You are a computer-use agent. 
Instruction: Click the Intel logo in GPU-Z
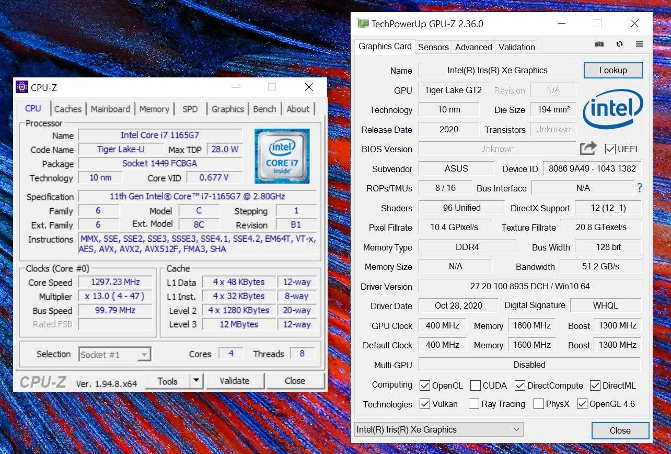613,110
